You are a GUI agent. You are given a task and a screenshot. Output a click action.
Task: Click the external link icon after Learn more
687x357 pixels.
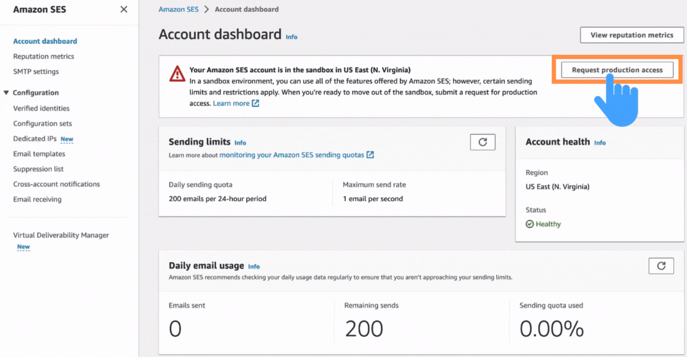[x=256, y=103]
